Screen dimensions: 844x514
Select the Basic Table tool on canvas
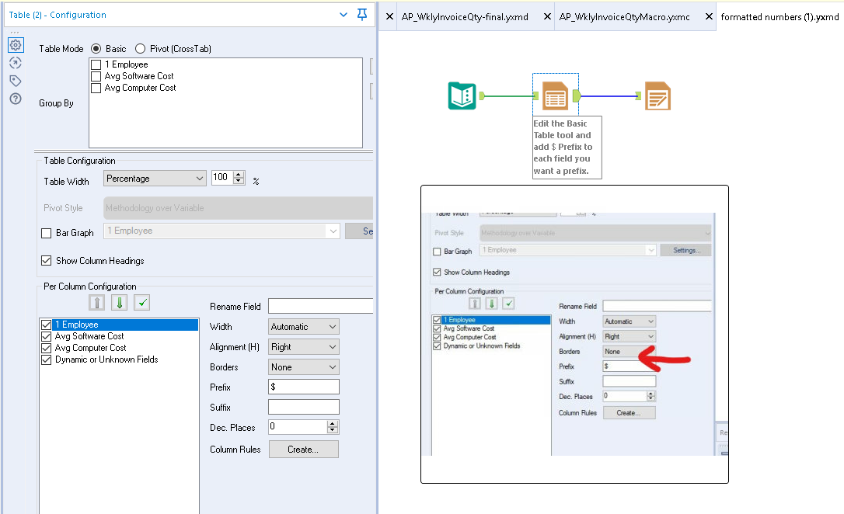tap(555, 96)
